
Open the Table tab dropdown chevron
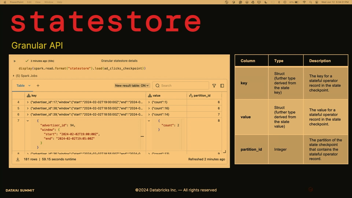coord(29,85)
